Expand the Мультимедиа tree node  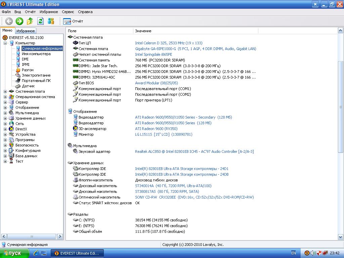coord(5,113)
